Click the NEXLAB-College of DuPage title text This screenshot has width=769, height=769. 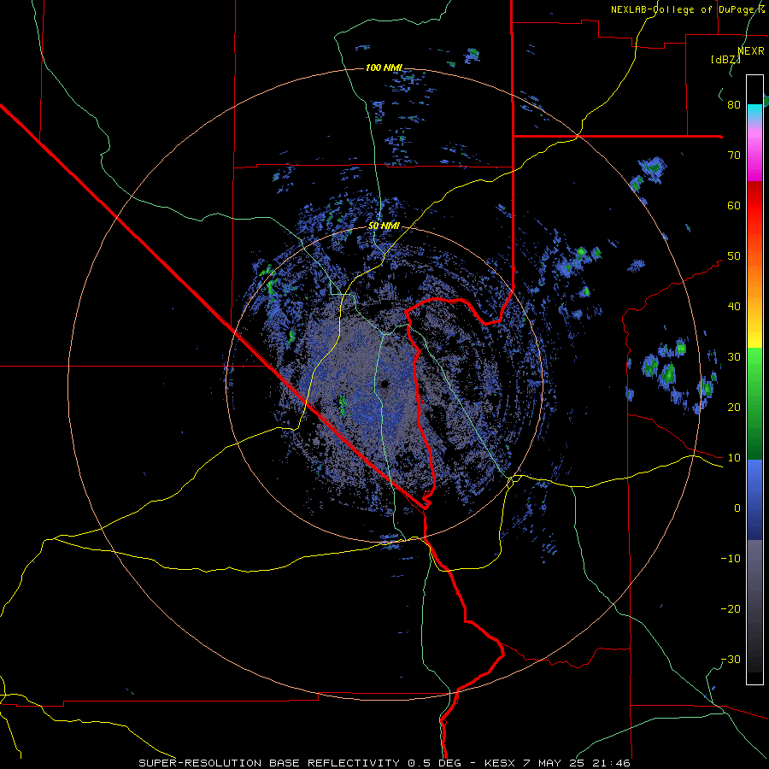[x=687, y=9]
